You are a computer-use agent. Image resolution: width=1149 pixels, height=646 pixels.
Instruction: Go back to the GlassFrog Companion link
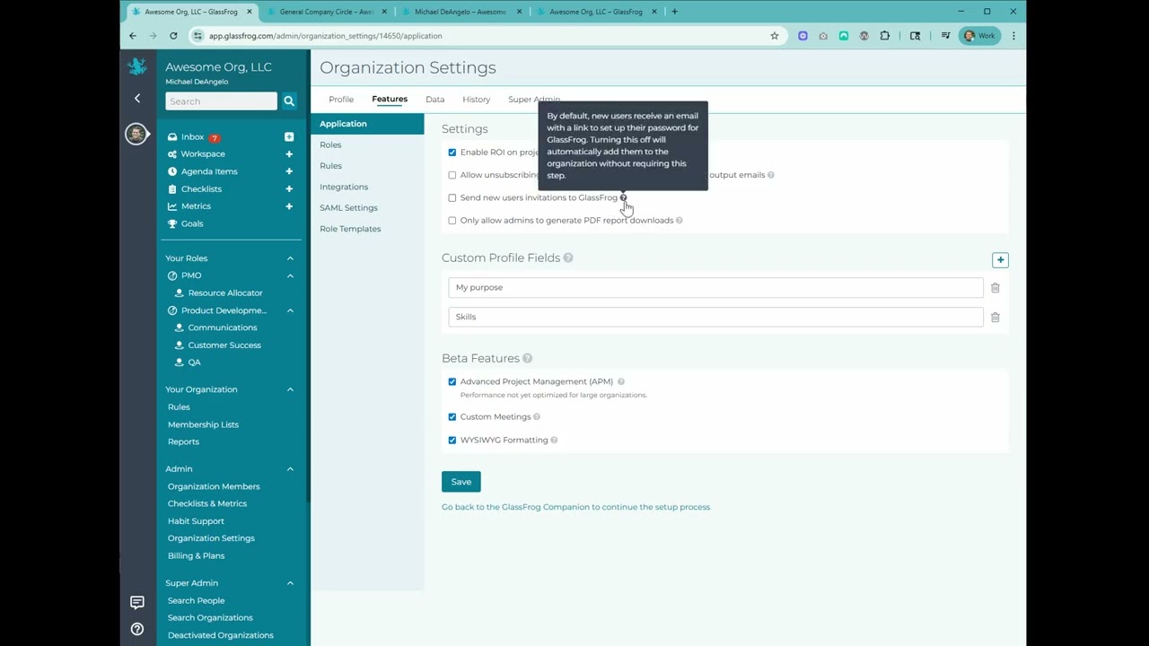tap(575, 507)
